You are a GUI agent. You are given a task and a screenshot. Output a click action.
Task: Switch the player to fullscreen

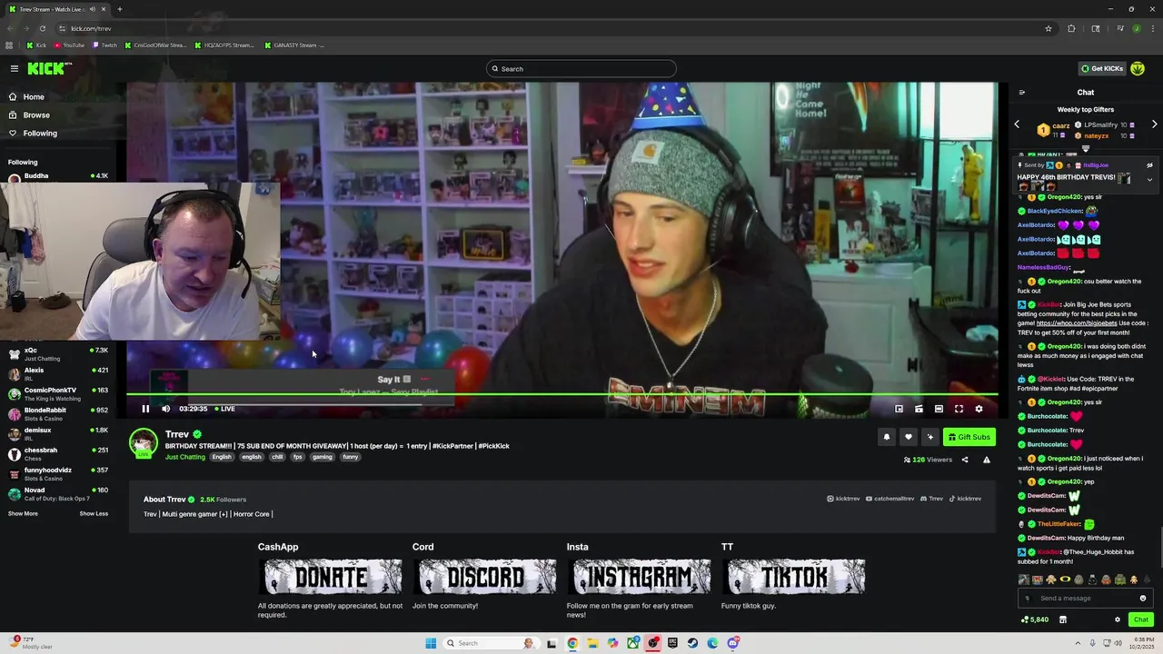coord(959,409)
